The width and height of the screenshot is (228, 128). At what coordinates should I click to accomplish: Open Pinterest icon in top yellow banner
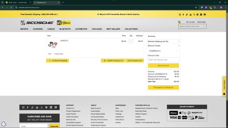[197, 15]
